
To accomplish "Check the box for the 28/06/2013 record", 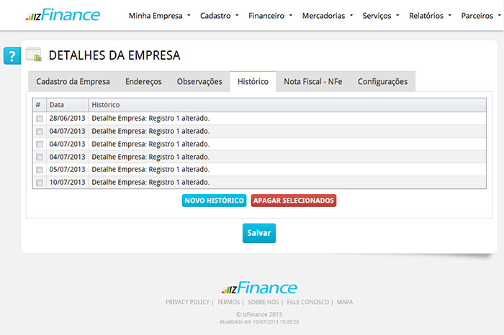I will coord(40,118).
